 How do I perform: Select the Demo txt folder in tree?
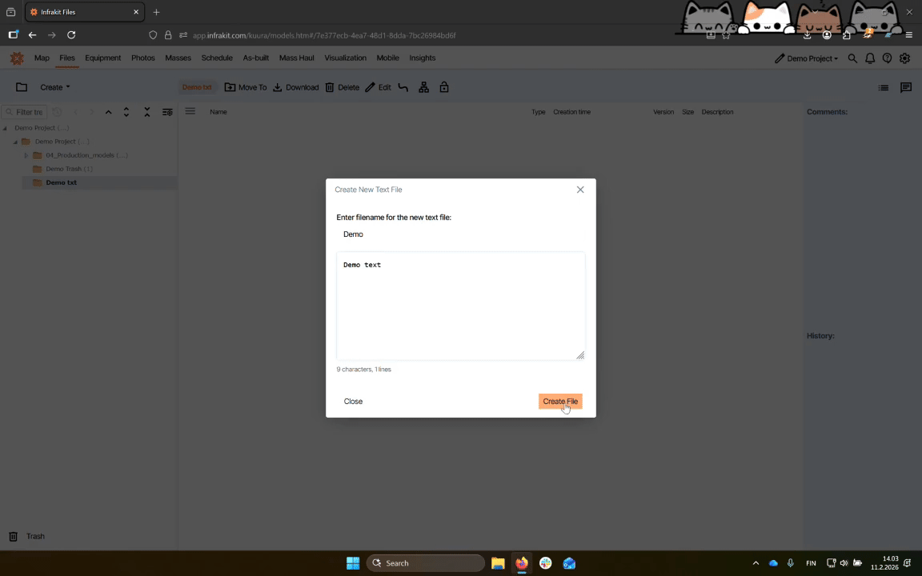[61, 182]
